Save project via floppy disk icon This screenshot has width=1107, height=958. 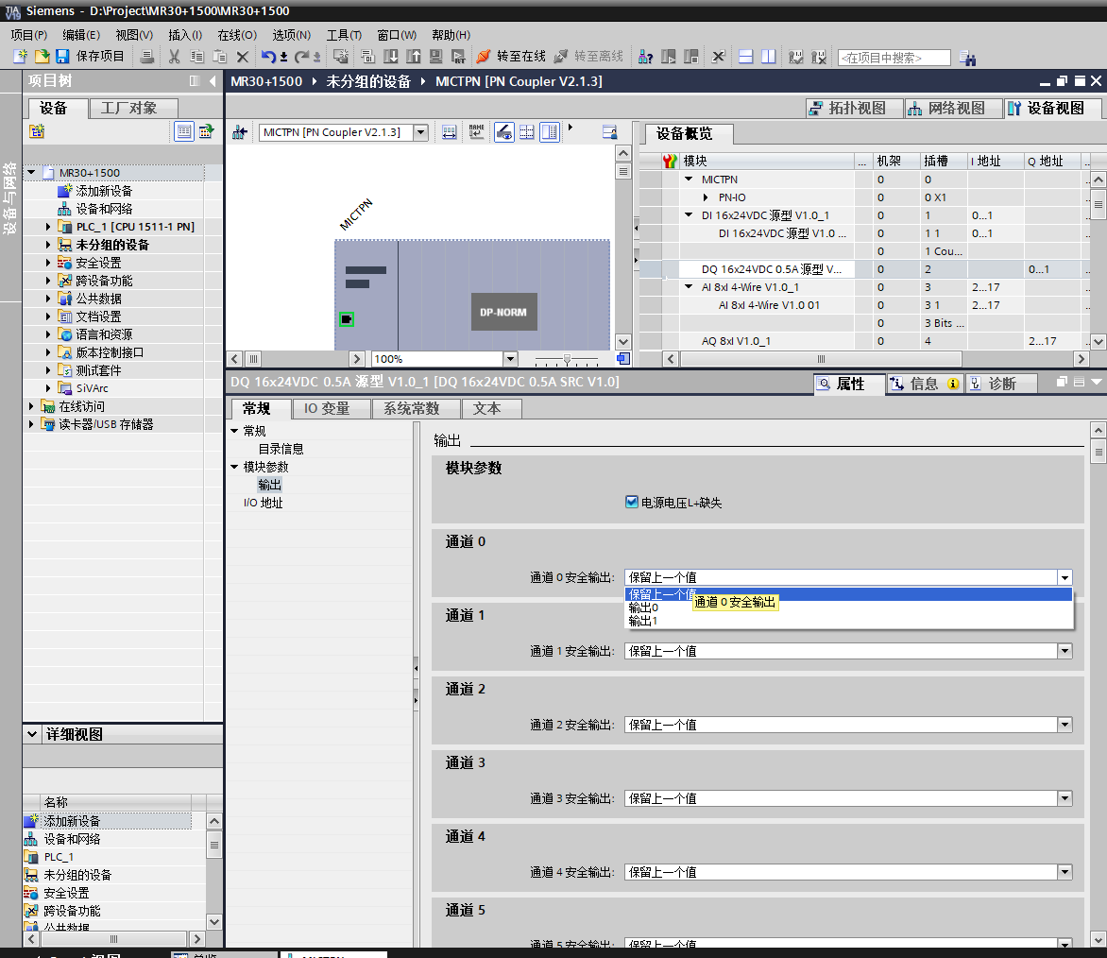[x=62, y=57]
